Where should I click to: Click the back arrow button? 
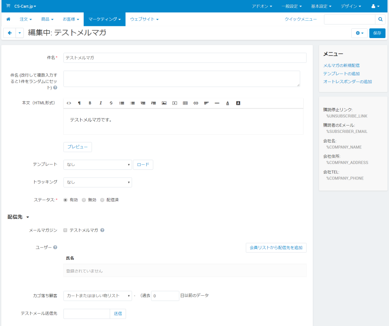10,33
